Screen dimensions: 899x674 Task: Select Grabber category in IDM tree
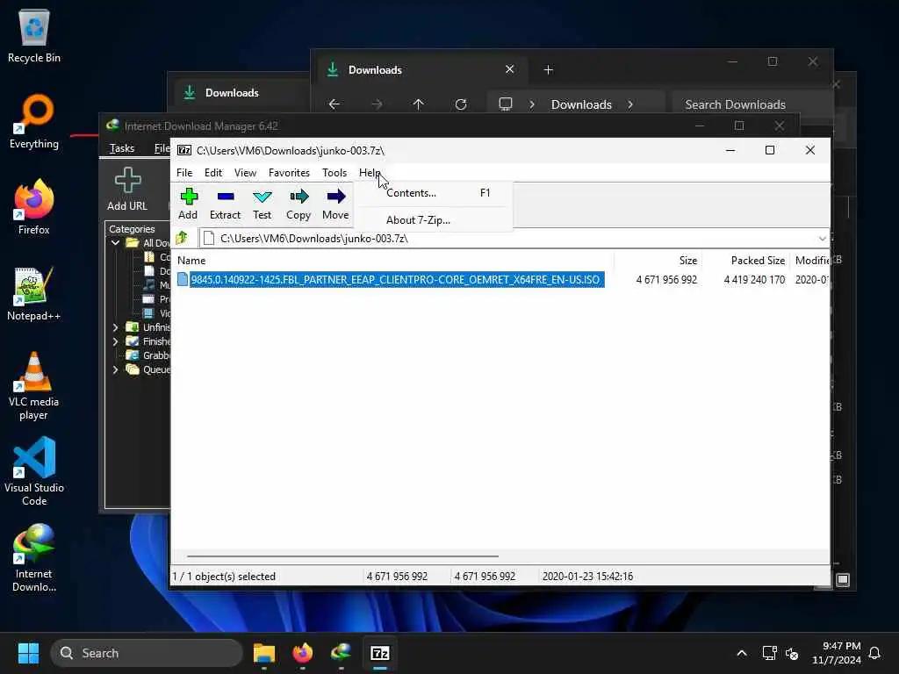point(155,355)
